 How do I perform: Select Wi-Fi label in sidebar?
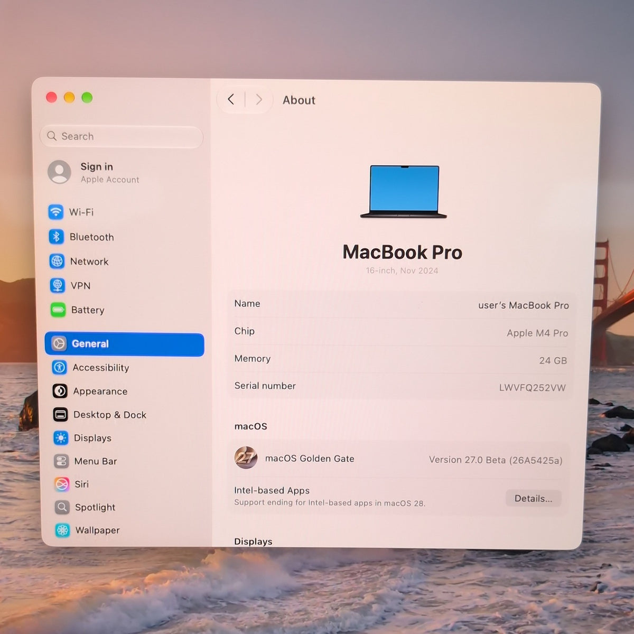coord(81,212)
